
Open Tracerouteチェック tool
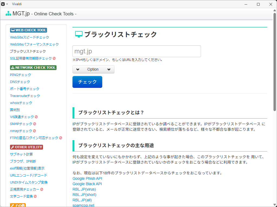click(25, 96)
